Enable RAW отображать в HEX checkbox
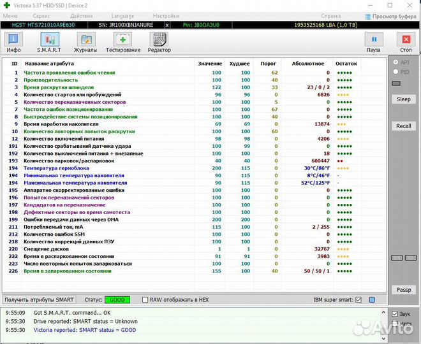 (x=145, y=299)
